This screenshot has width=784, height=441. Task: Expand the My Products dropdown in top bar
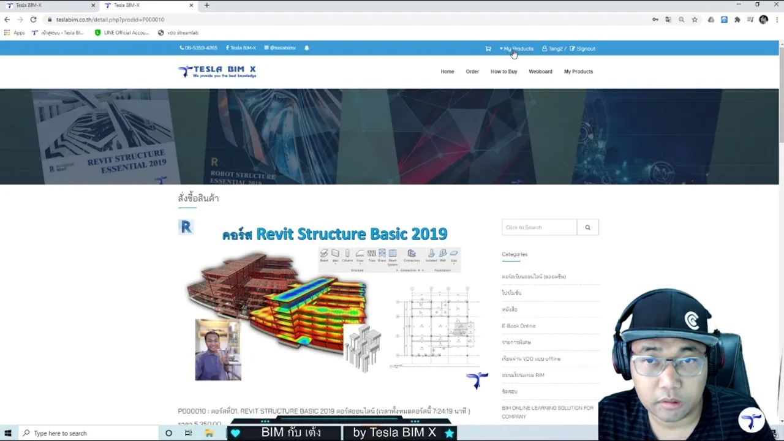[x=516, y=48]
